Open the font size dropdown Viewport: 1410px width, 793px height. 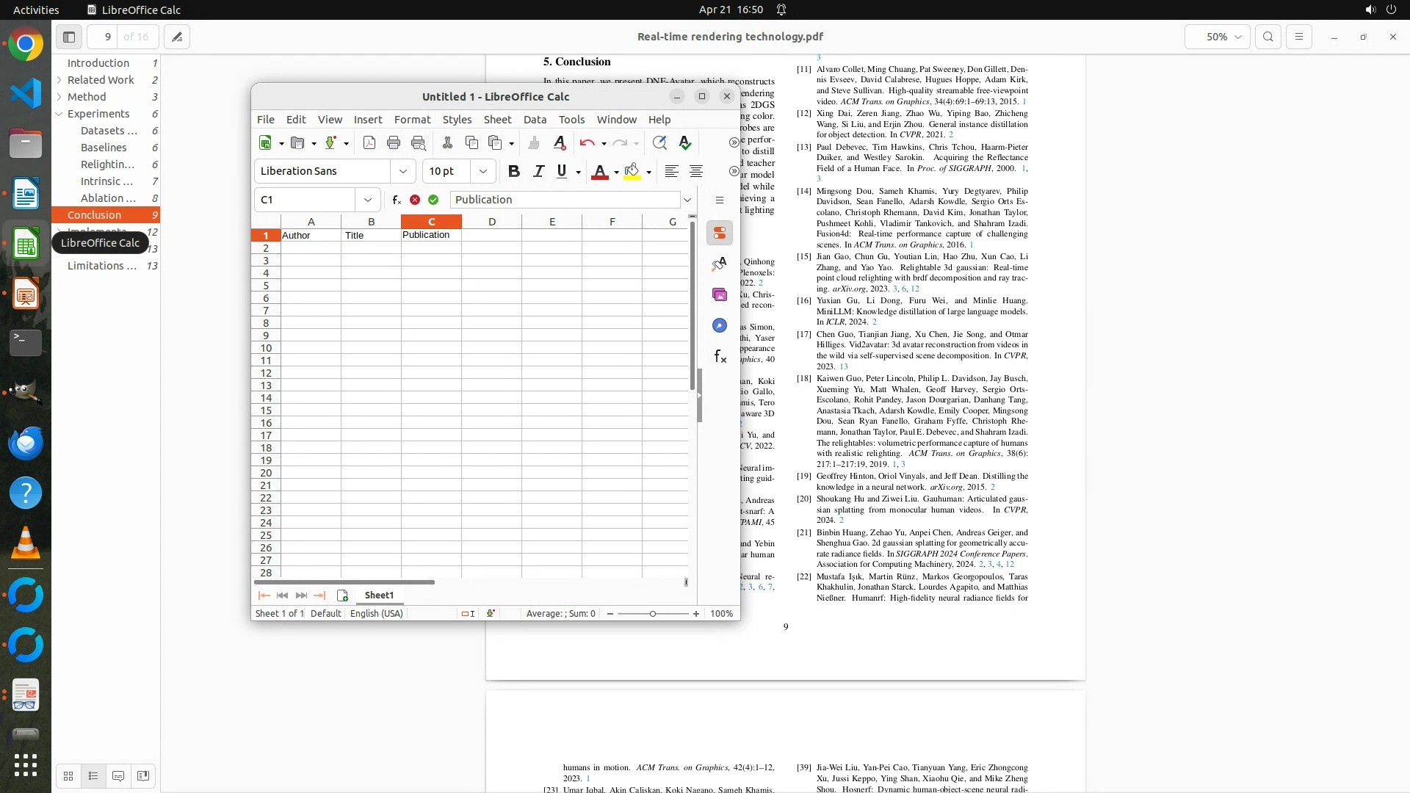click(x=482, y=171)
